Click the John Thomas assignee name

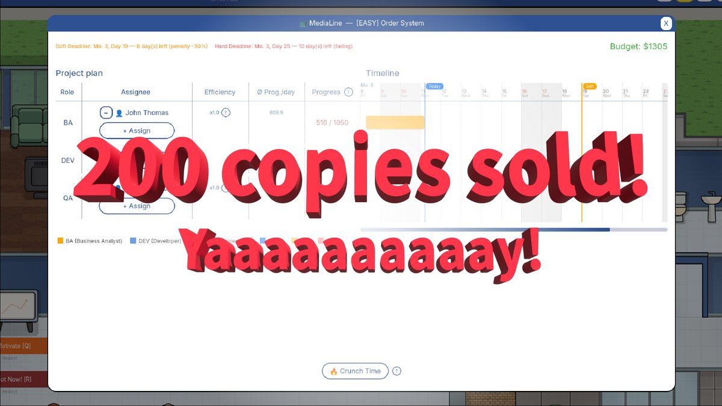coord(147,112)
